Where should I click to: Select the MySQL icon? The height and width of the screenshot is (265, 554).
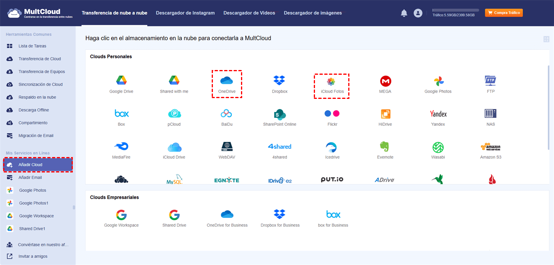[x=175, y=180]
